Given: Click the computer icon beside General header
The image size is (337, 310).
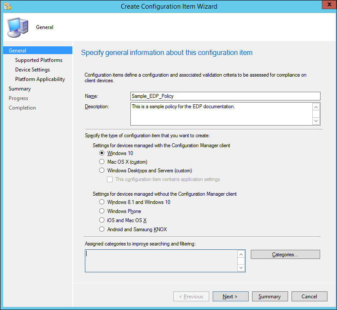Looking at the screenshot, I should (x=17, y=27).
